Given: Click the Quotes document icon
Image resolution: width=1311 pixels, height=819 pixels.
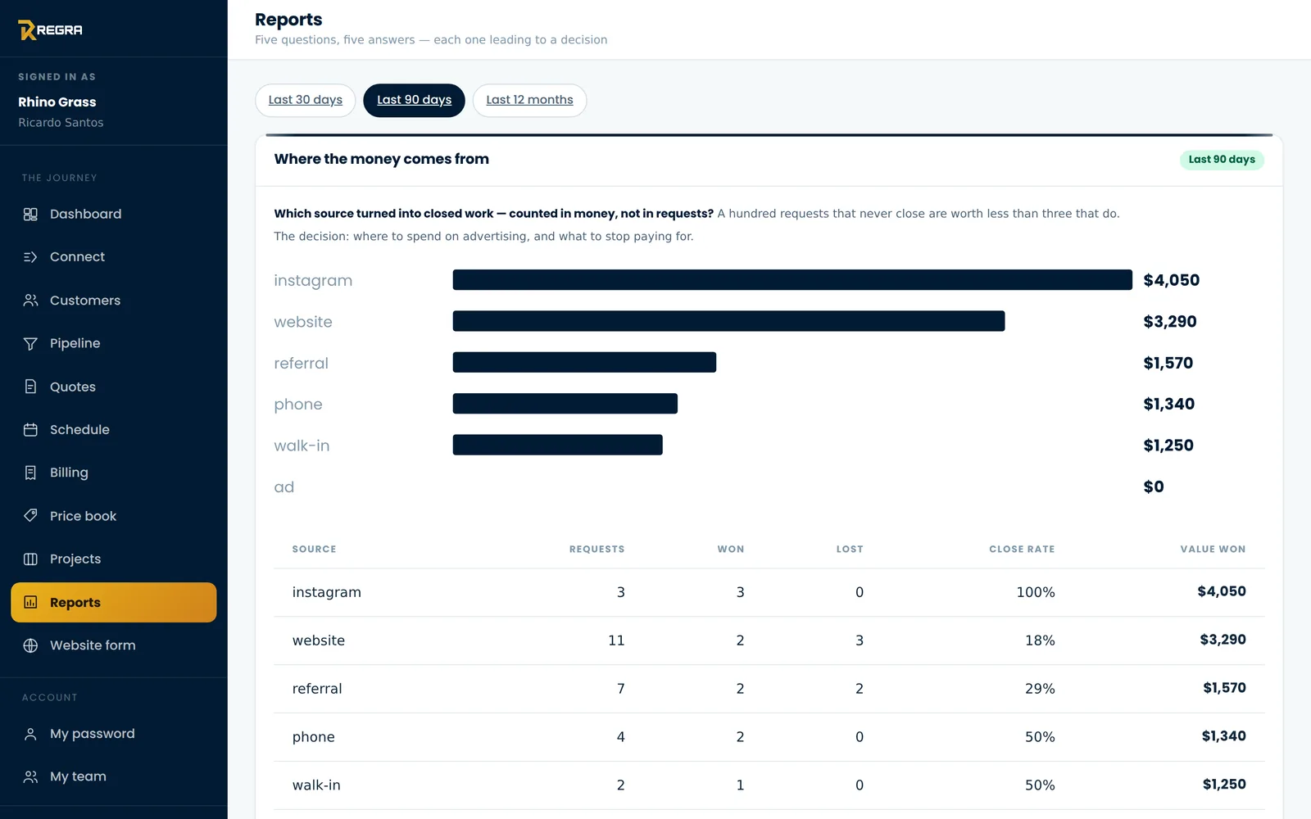Looking at the screenshot, I should [30, 387].
